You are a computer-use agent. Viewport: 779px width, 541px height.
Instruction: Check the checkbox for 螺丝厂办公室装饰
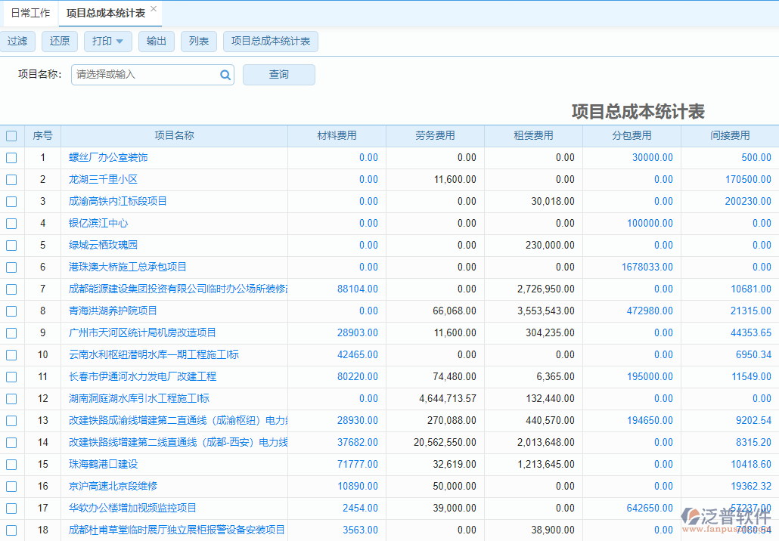tap(11, 157)
